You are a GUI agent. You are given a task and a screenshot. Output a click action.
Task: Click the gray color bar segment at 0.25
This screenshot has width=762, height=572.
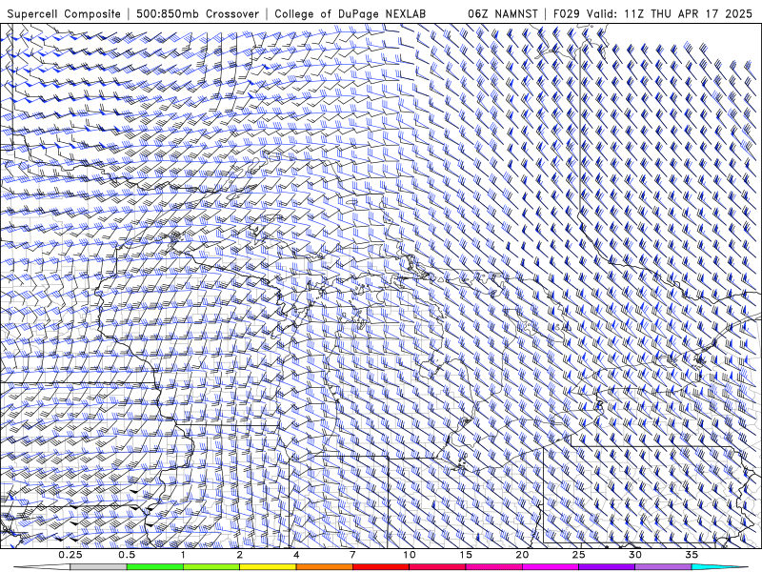[98, 567]
